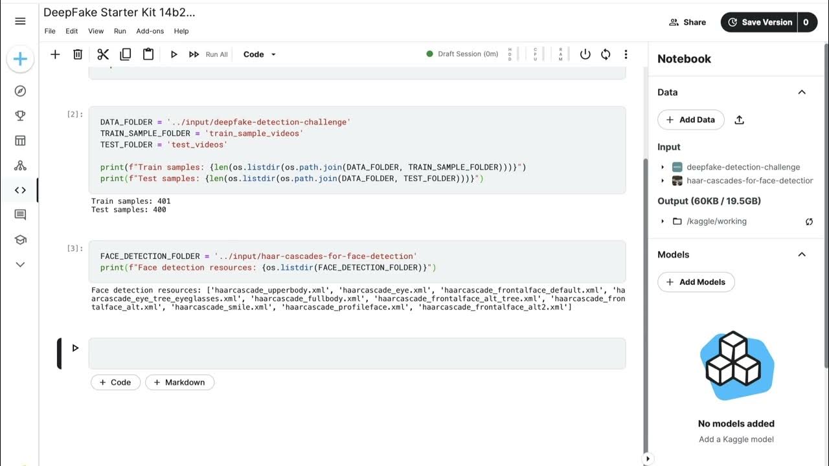The width and height of the screenshot is (829, 466).
Task: Edit the notebook title DeepFake Starter Kit
Action: coord(119,12)
